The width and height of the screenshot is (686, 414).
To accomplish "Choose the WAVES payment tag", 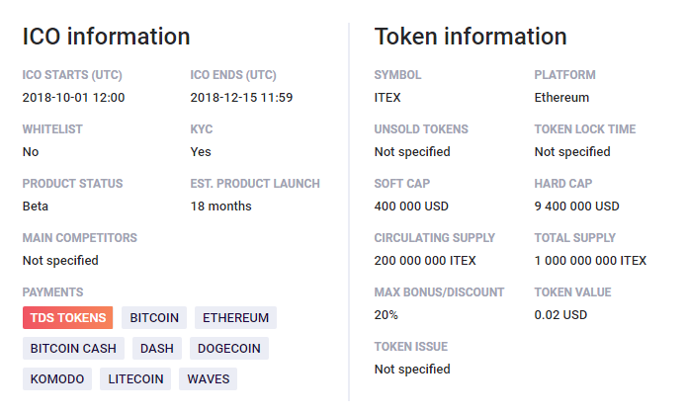I will (x=209, y=378).
